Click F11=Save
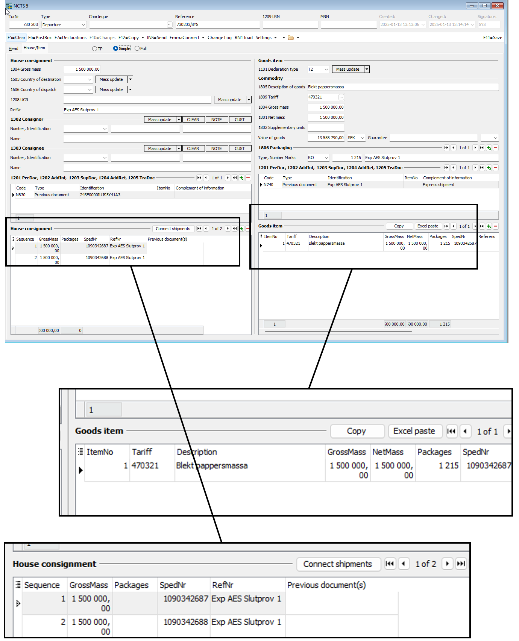519x641 pixels. coord(493,38)
